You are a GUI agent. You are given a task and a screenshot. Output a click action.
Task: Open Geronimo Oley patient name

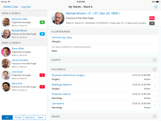coord(19,19)
